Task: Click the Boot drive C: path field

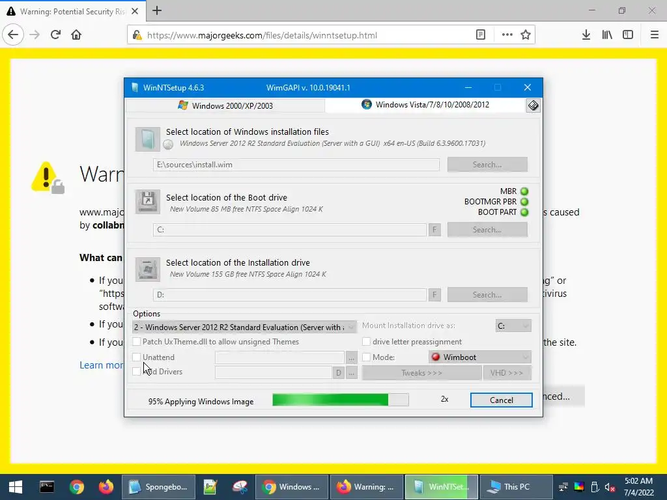Action: click(290, 230)
